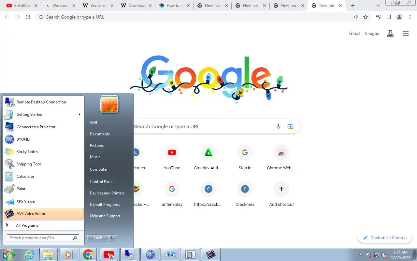Open Gmail link
This screenshot has width=417, height=261.
[354, 33]
